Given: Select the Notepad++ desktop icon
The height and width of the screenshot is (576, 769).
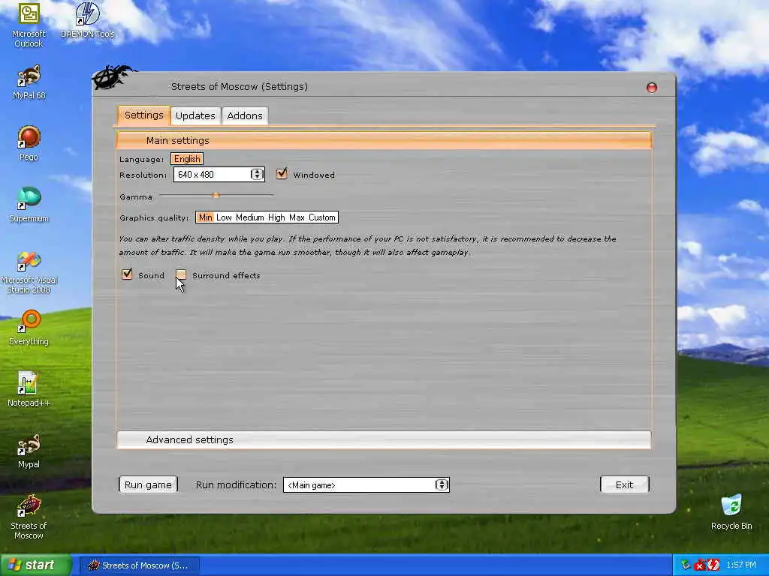Looking at the screenshot, I should click(x=29, y=389).
